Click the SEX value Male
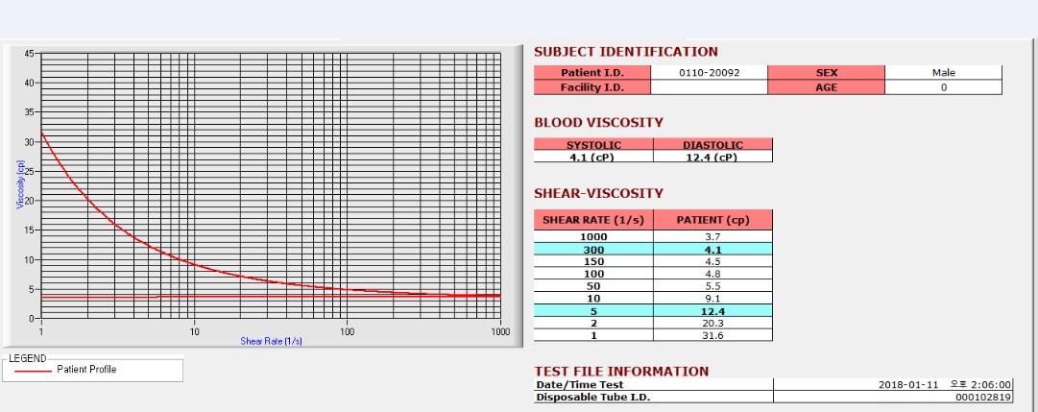This screenshot has height=412, width=1038. tap(943, 73)
